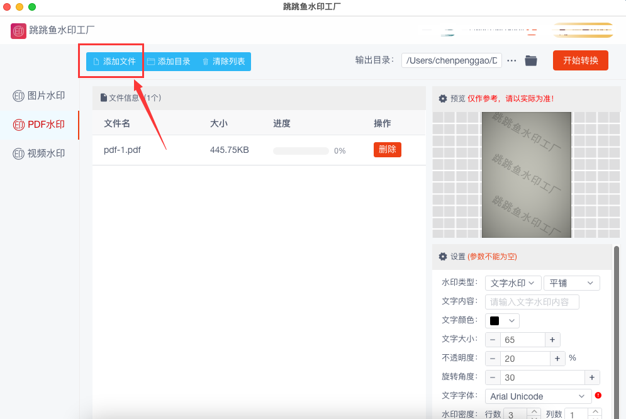Viewport: 626px width, 419px height.
Task: Increase rotation angle with plus button
Action: 591,377
